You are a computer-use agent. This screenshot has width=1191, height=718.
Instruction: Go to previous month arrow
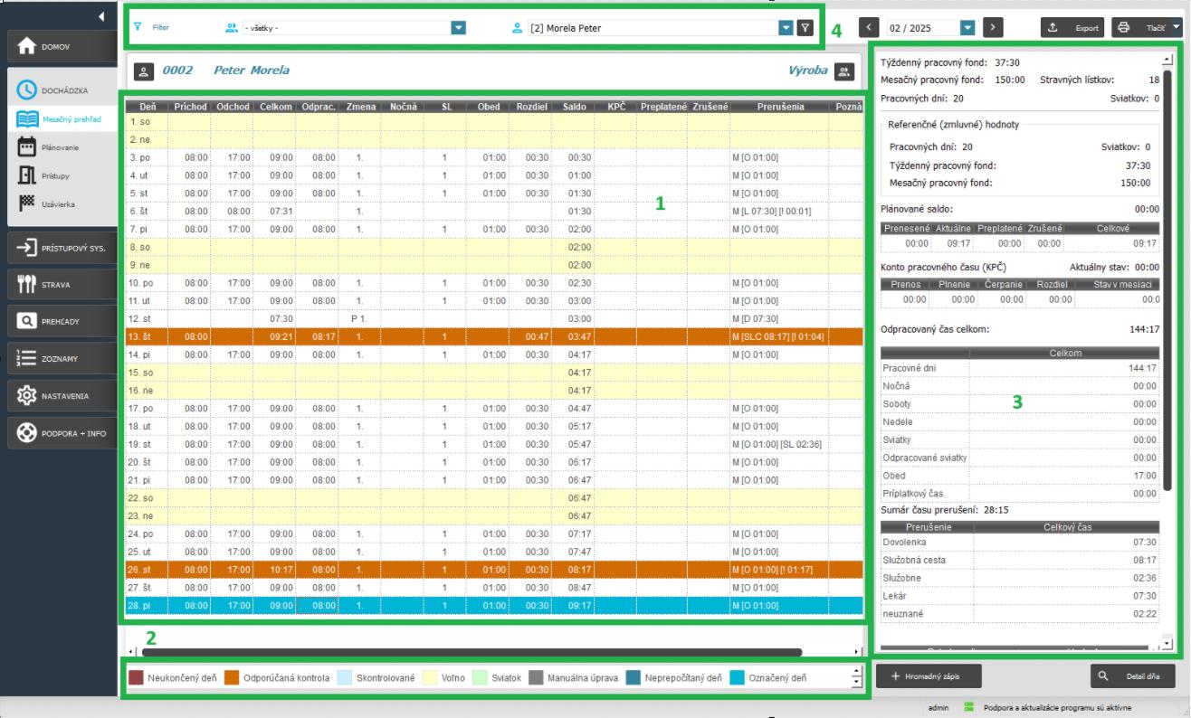tap(869, 28)
